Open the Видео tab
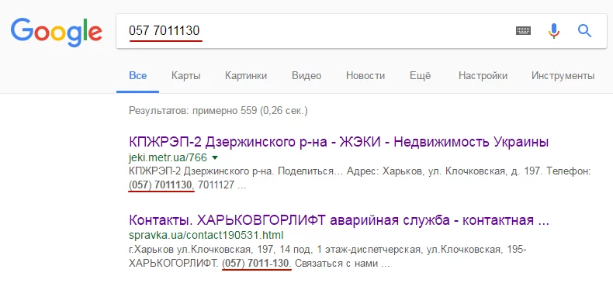 click(x=306, y=75)
